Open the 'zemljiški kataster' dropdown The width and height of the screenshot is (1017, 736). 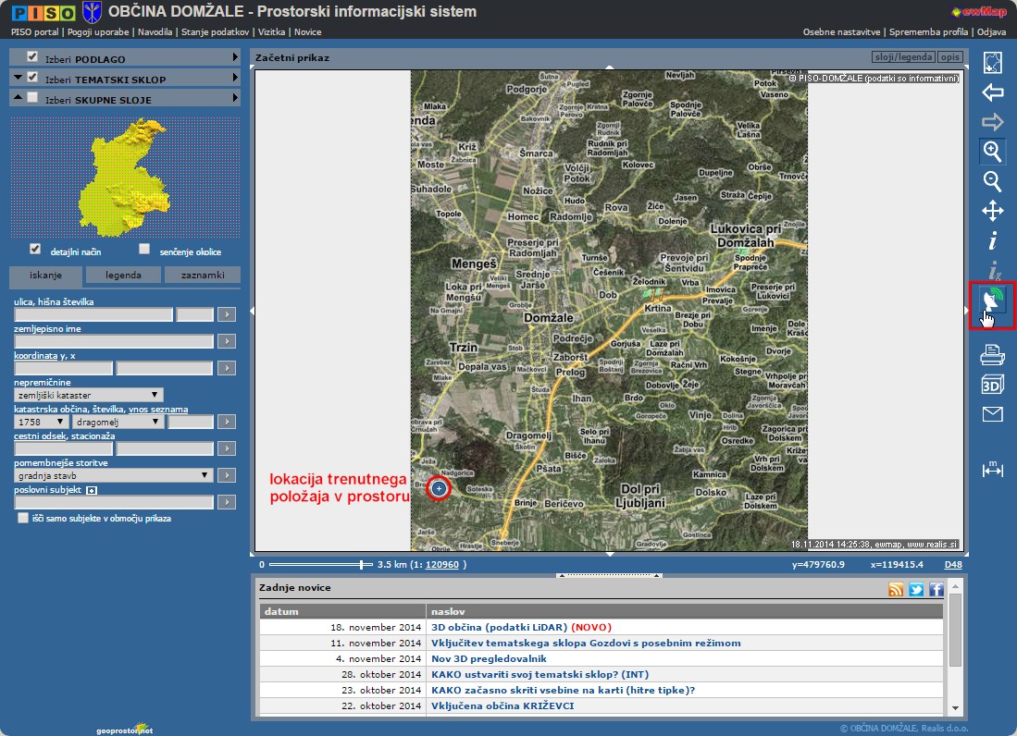(89, 395)
